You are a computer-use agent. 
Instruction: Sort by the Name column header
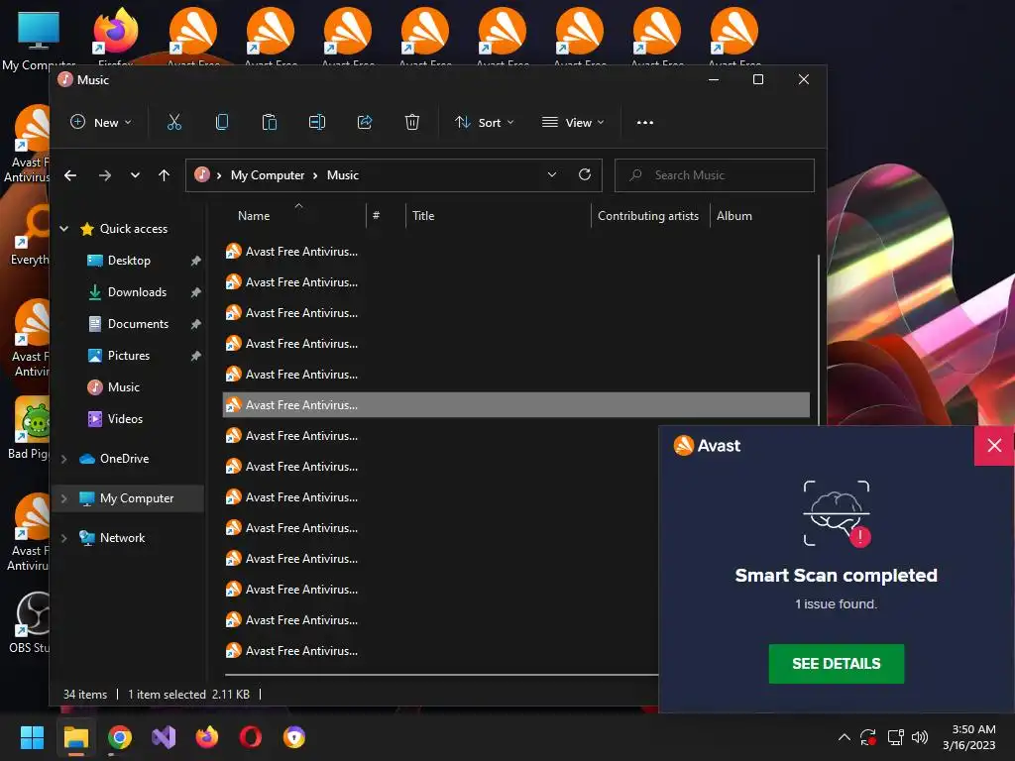pyautogui.click(x=254, y=216)
